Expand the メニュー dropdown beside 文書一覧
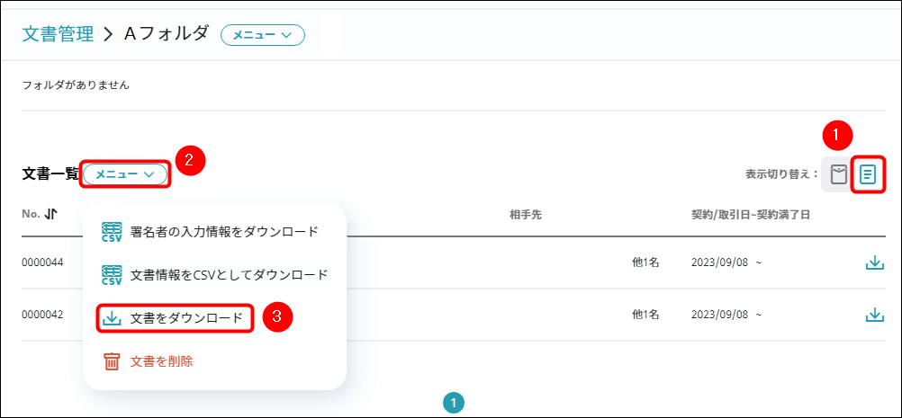This screenshot has height=418, width=902. coord(125,174)
